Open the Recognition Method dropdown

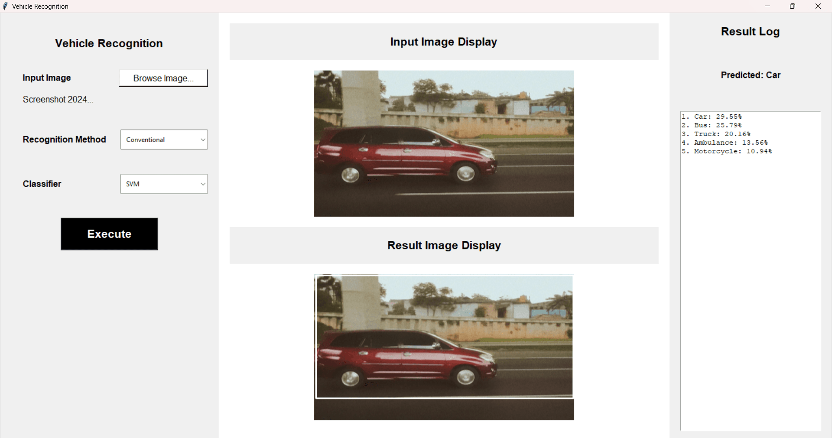[x=163, y=140]
